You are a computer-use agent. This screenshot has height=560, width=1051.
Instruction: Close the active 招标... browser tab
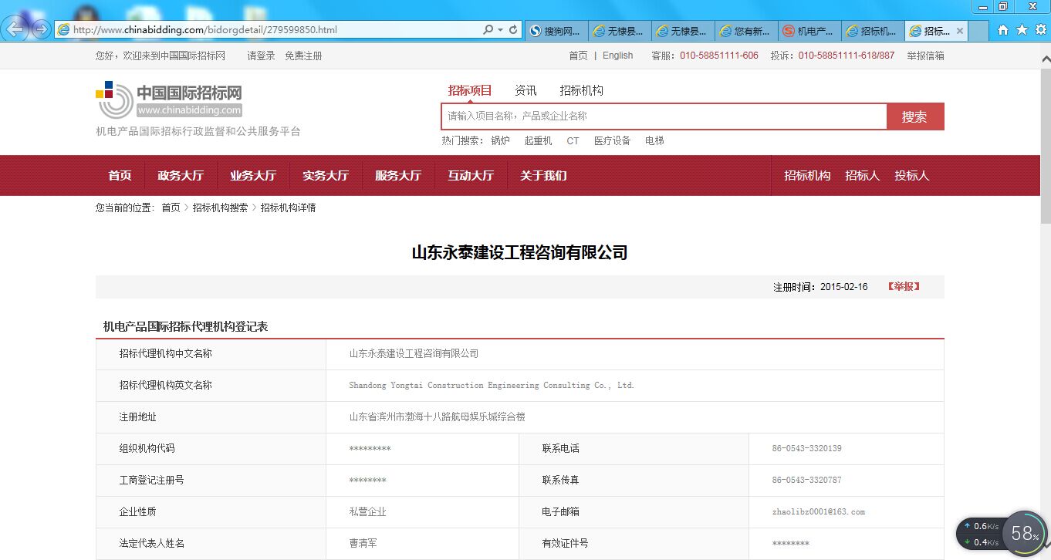[960, 31]
